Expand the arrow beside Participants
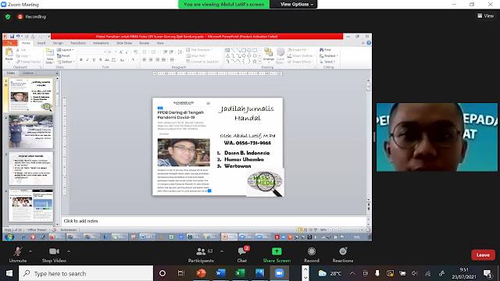 (222, 251)
